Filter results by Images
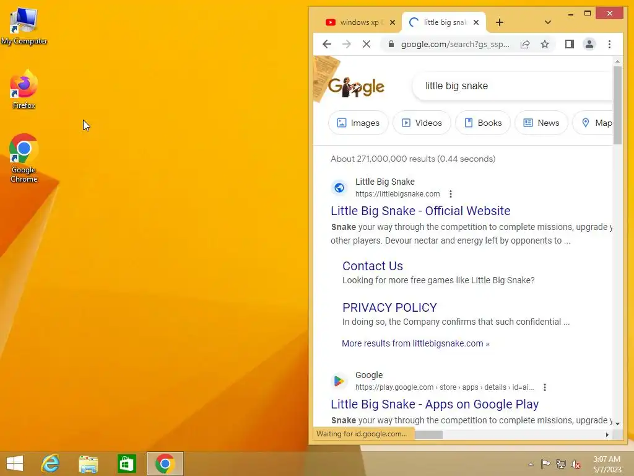Screen dimensions: 634x476 coord(358,123)
